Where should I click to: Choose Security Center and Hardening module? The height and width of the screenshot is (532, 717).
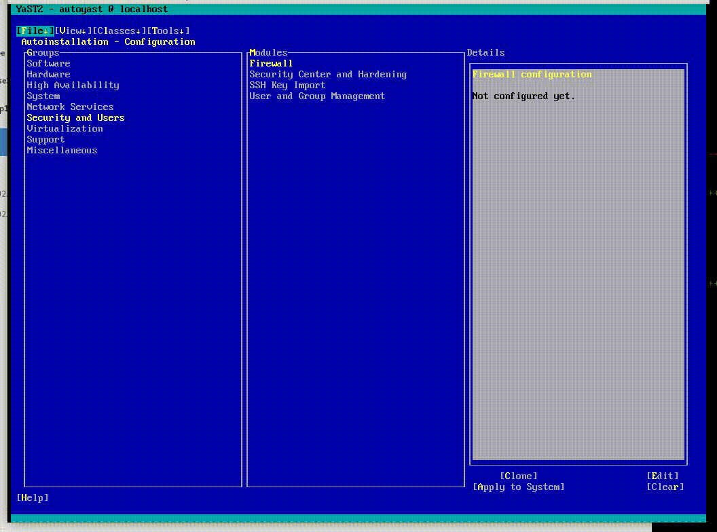click(328, 74)
